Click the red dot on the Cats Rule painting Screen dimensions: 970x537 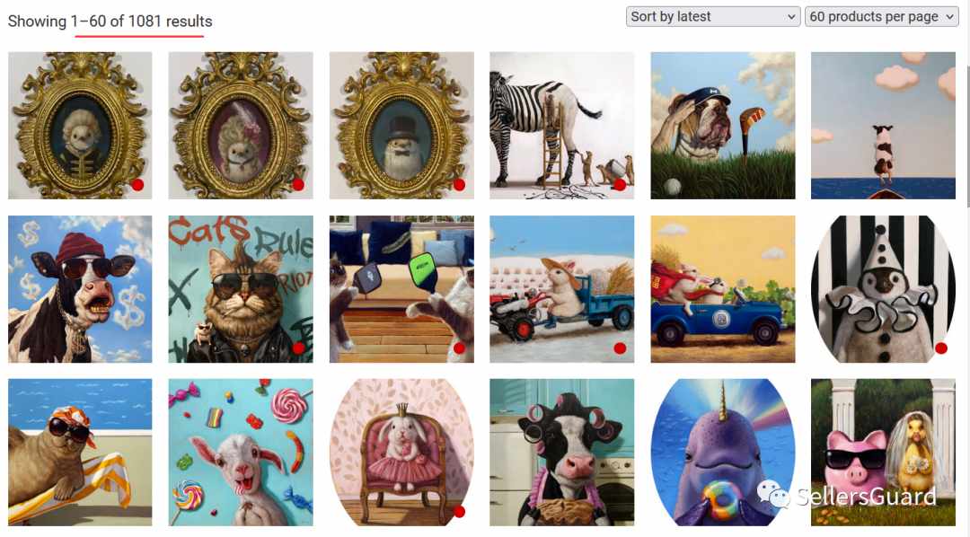click(x=299, y=348)
